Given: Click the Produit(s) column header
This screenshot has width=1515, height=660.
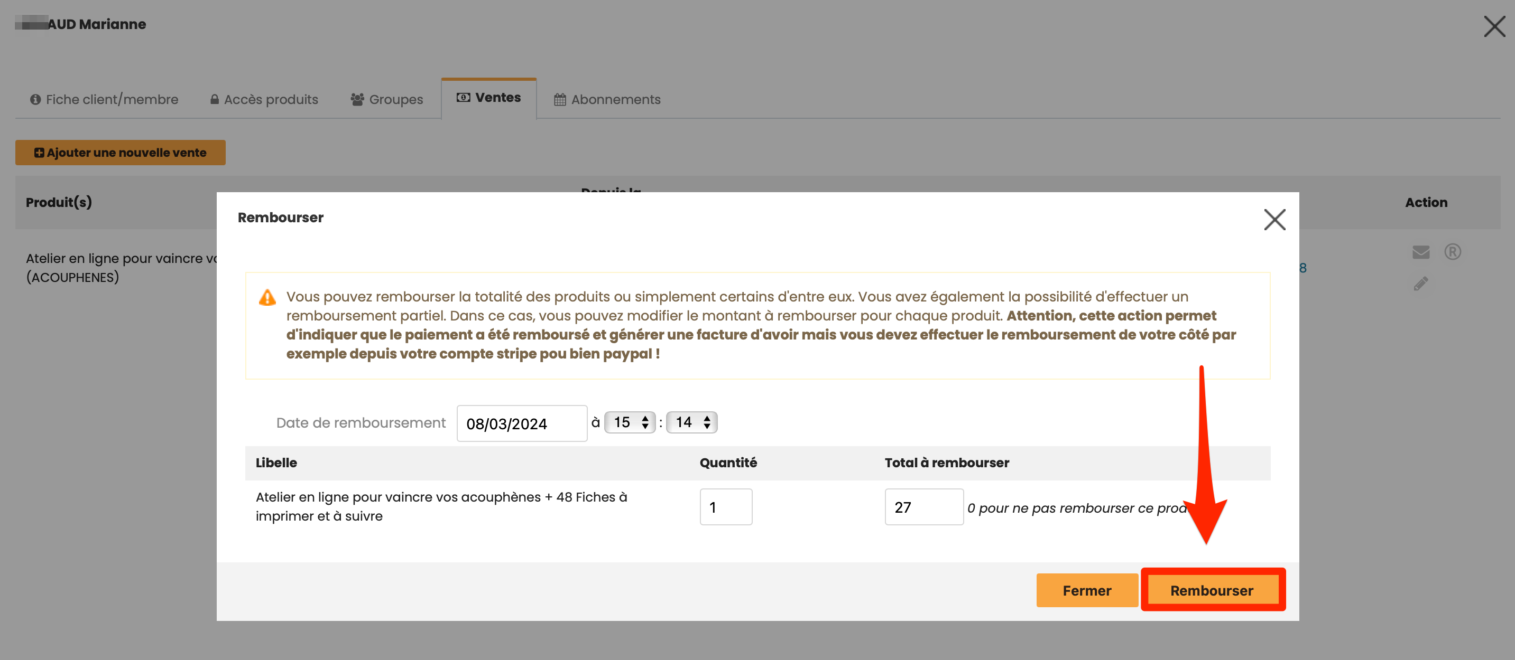Looking at the screenshot, I should tap(59, 203).
